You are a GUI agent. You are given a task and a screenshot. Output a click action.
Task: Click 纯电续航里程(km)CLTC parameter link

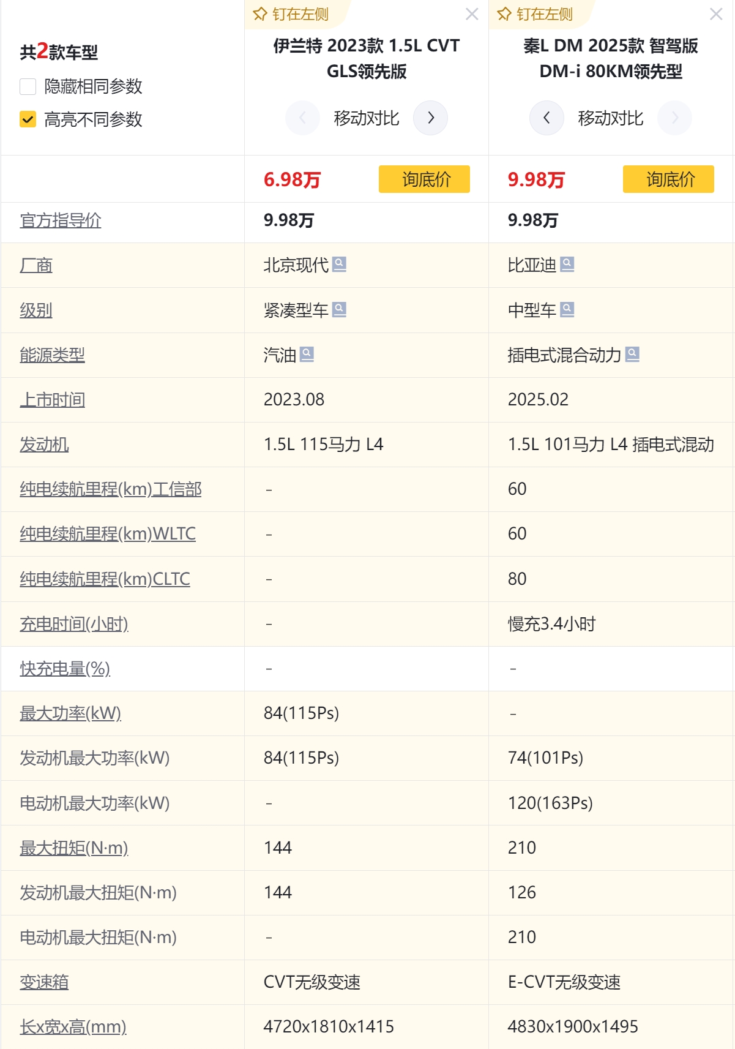click(x=105, y=579)
